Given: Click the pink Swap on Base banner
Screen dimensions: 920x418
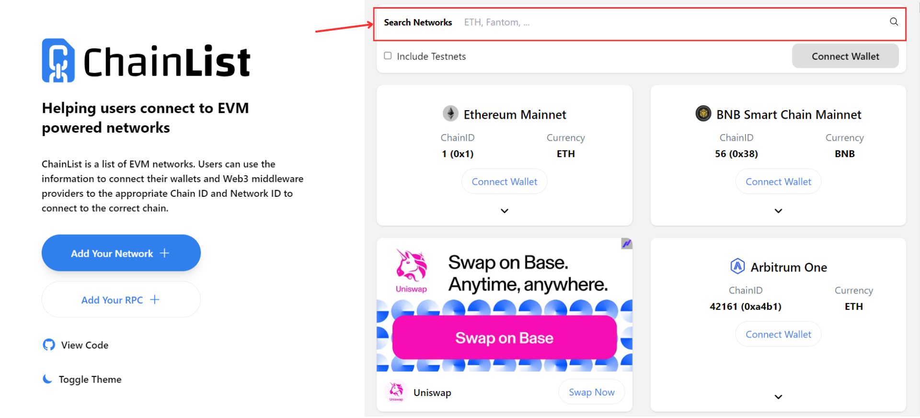Looking at the screenshot, I should click(x=504, y=338).
